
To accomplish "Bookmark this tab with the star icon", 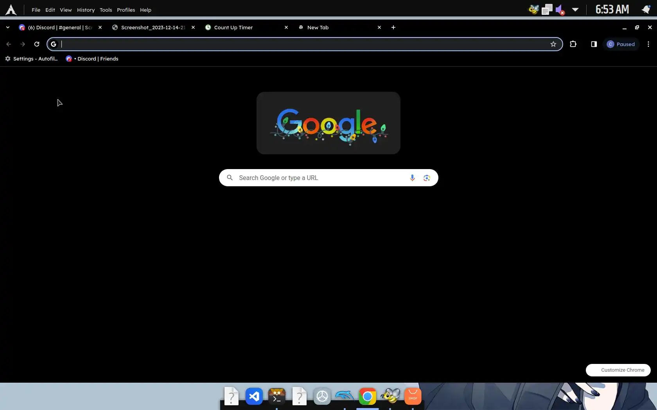I will click(x=553, y=44).
